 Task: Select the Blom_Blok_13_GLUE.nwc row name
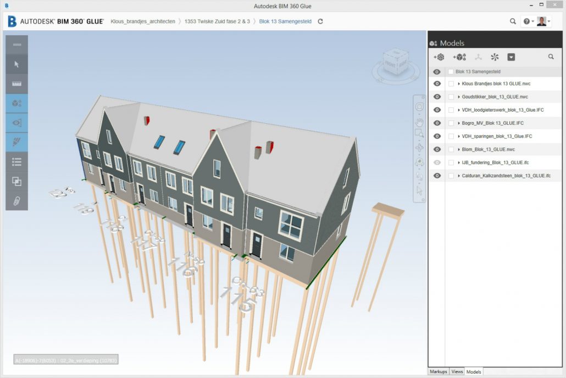(488, 149)
